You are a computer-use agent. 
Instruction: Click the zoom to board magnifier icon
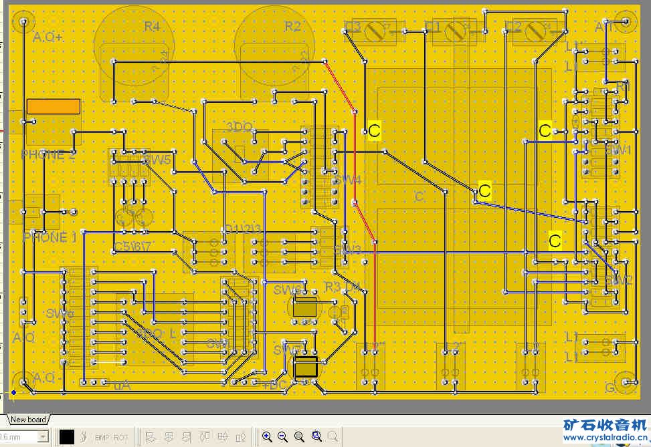click(299, 436)
